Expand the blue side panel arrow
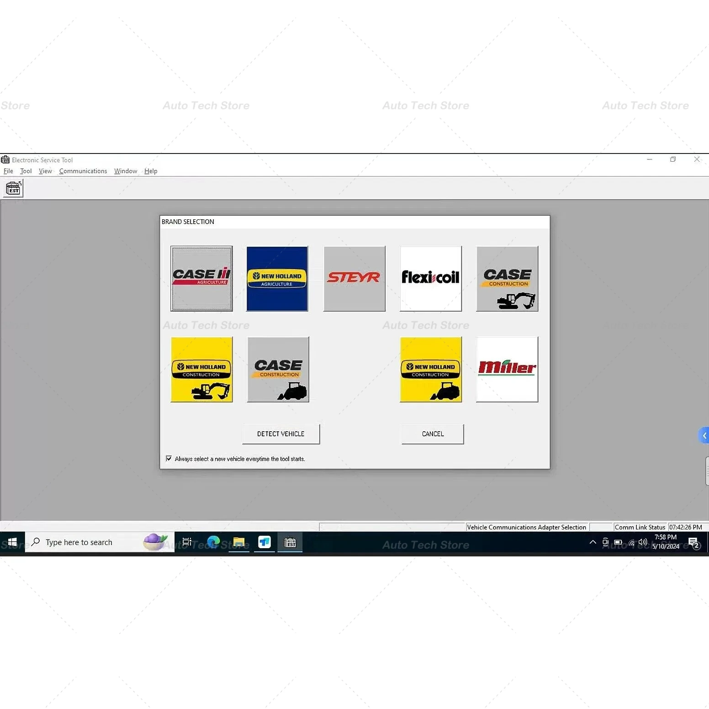Screen dimensions: 709x709 (x=704, y=435)
